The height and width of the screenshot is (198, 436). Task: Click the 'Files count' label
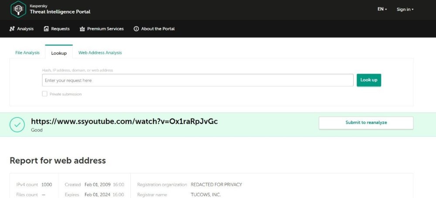pos(27,195)
